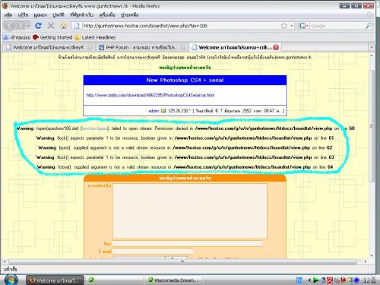380x285 pixels.
Task: Go to the home page icon
Action: pyautogui.click(x=64, y=26)
